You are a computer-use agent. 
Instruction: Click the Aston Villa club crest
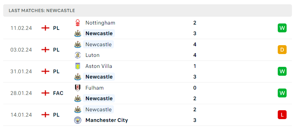pos(78,66)
